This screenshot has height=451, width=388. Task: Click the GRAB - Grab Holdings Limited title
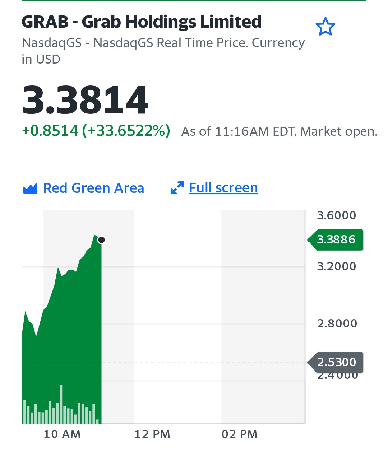pos(142,22)
